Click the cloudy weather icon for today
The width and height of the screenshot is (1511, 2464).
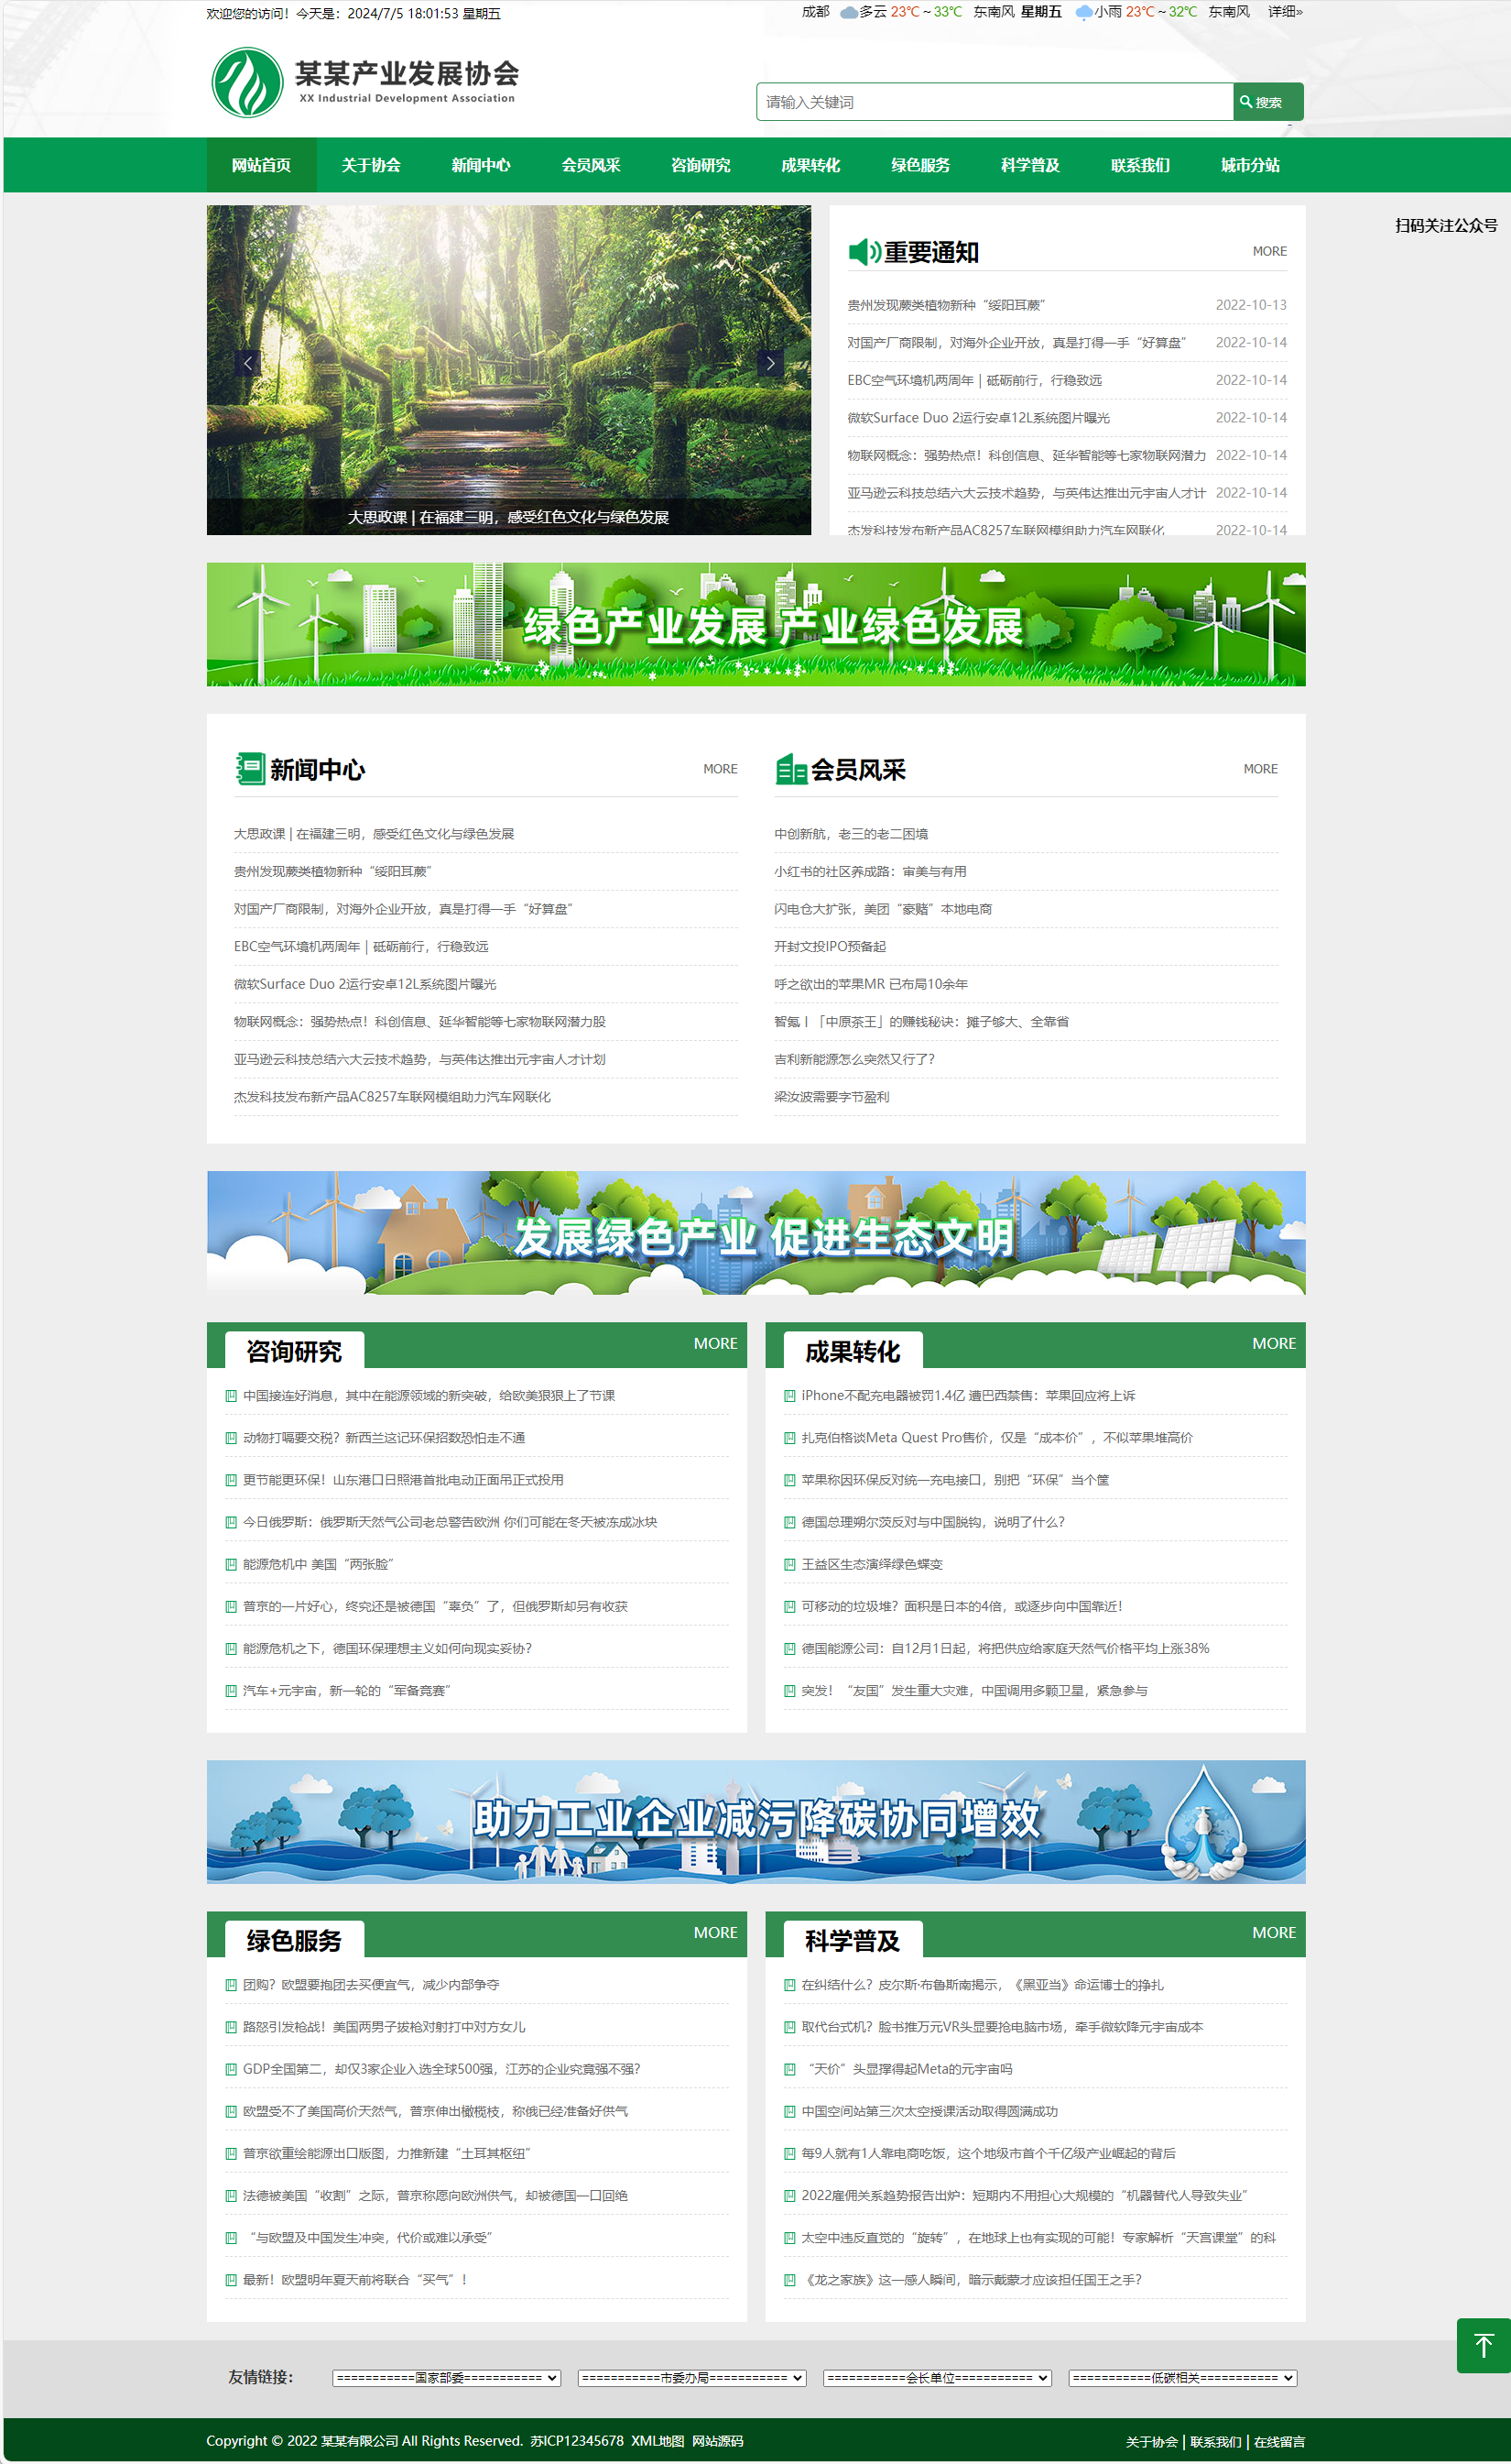848,13
